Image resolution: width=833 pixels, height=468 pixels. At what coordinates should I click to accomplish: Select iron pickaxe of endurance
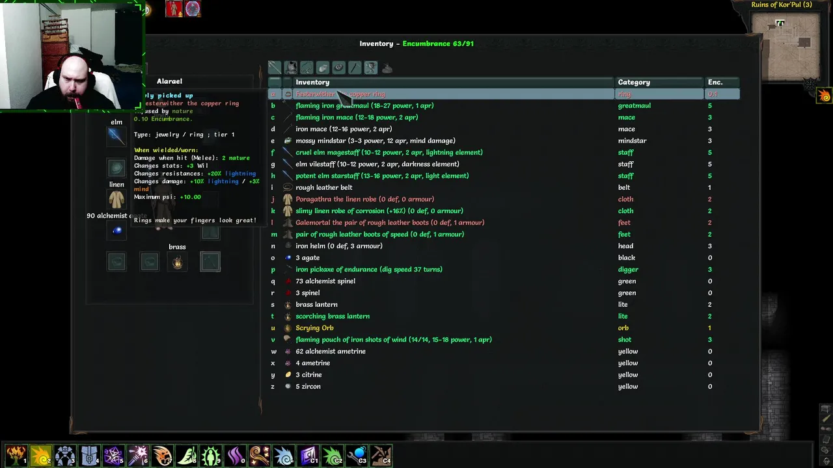click(x=504, y=269)
